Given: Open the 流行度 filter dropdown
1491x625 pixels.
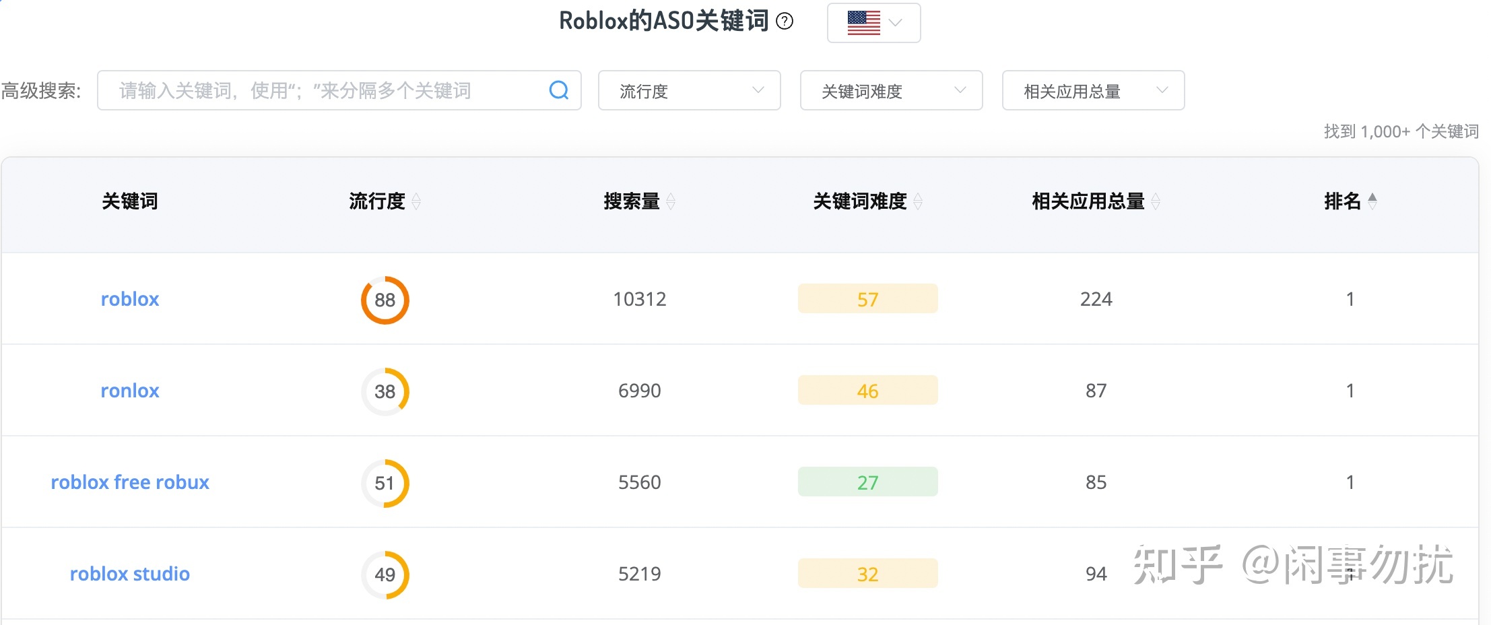Looking at the screenshot, I should (x=689, y=90).
